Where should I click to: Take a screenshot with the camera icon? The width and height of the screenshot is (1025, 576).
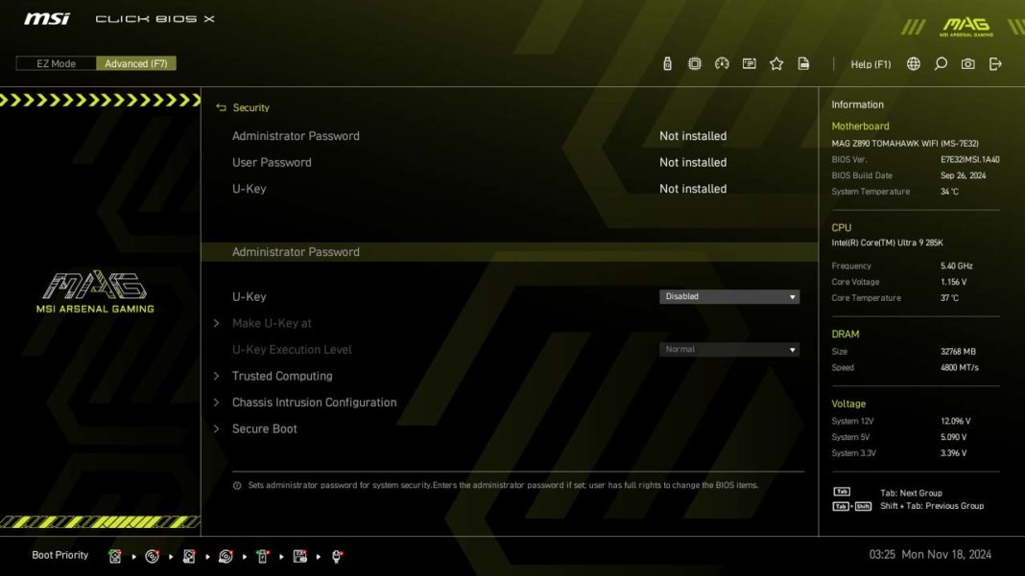(x=967, y=64)
